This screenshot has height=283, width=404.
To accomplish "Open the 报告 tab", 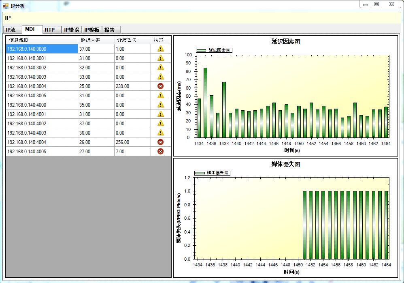I will coord(110,30).
